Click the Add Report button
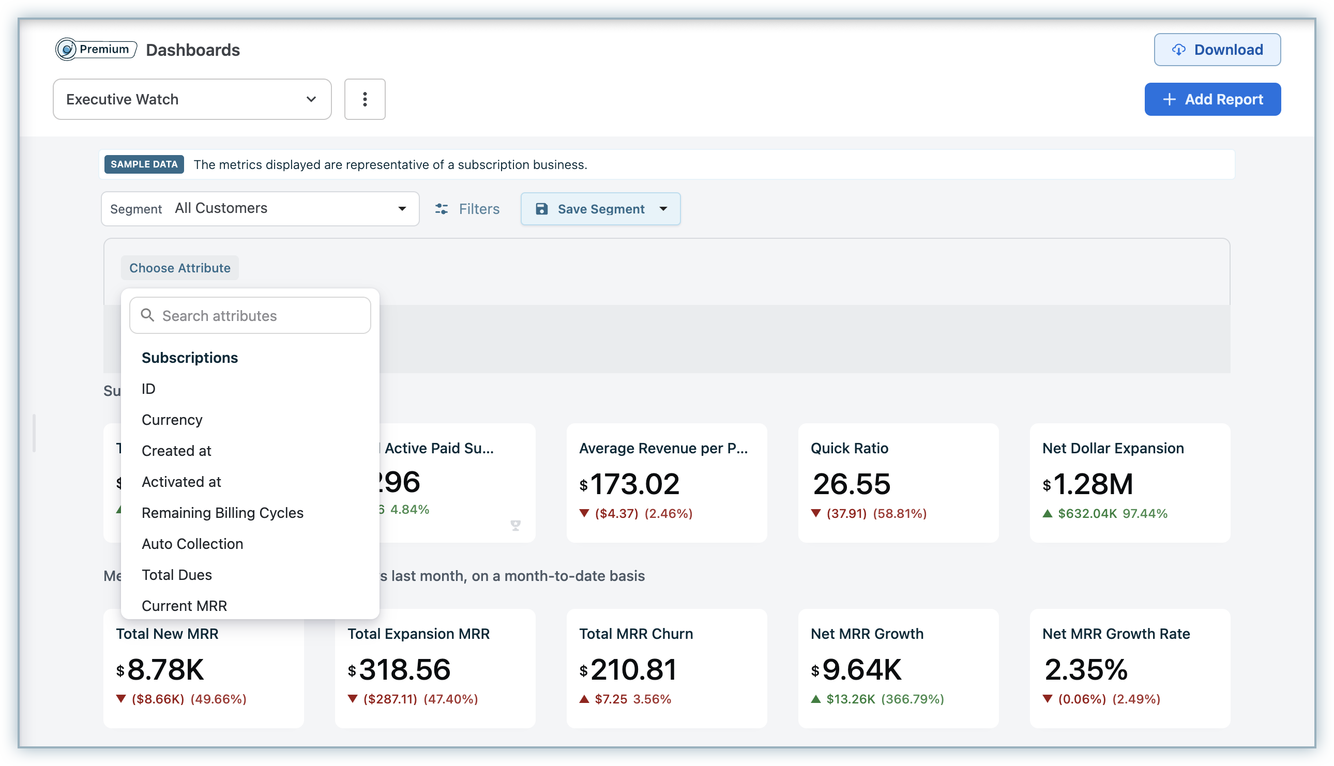The height and width of the screenshot is (766, 1334). point(1212,99)
